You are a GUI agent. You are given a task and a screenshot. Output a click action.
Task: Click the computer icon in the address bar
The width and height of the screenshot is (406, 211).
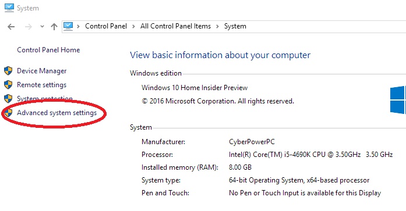point(68,26)
